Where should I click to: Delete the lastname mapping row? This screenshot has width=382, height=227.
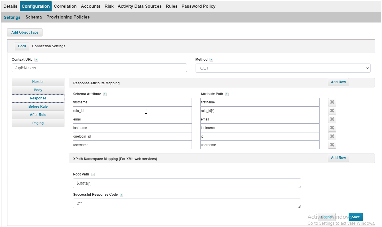pyautogui.click(x=332, y=128)
